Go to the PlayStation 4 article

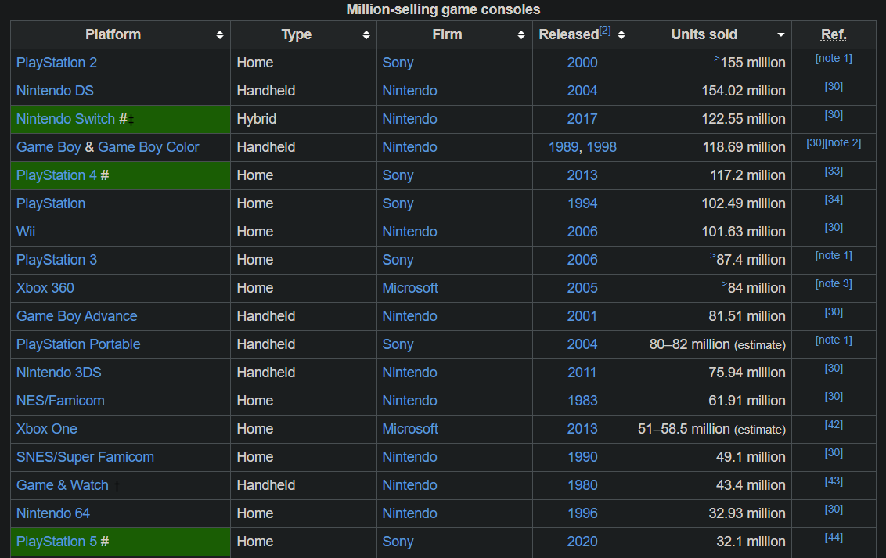click(x=56, y=175)
